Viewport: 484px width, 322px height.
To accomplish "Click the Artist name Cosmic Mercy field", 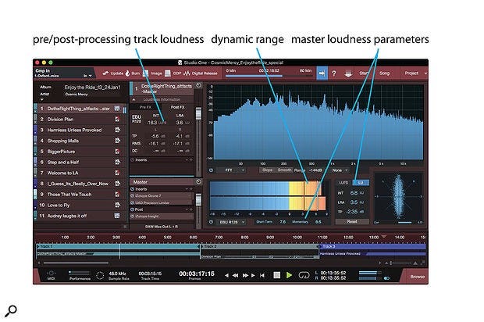I will [77, 95].
